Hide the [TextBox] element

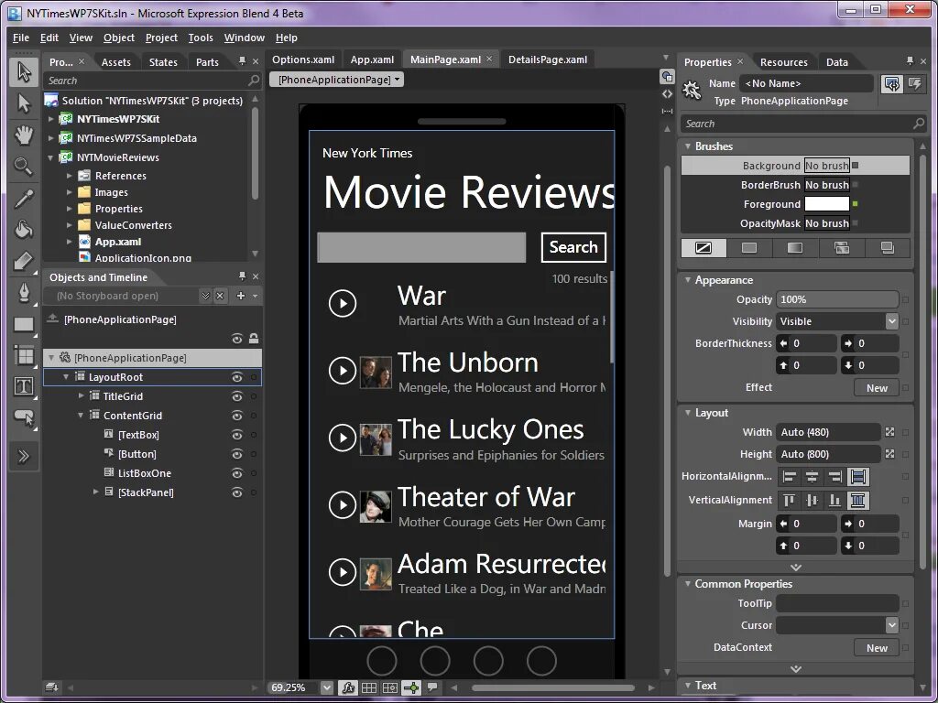coord(237,435)
